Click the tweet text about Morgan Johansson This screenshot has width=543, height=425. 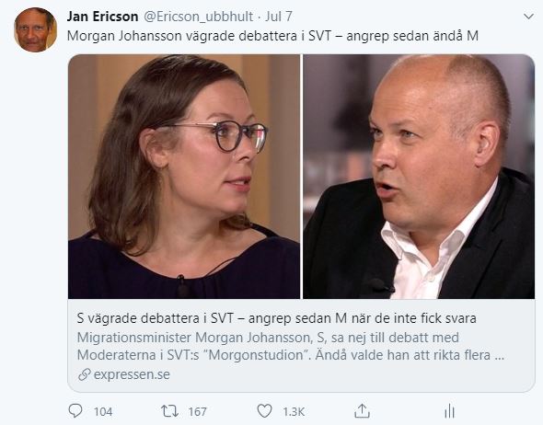tap(272, 36)
